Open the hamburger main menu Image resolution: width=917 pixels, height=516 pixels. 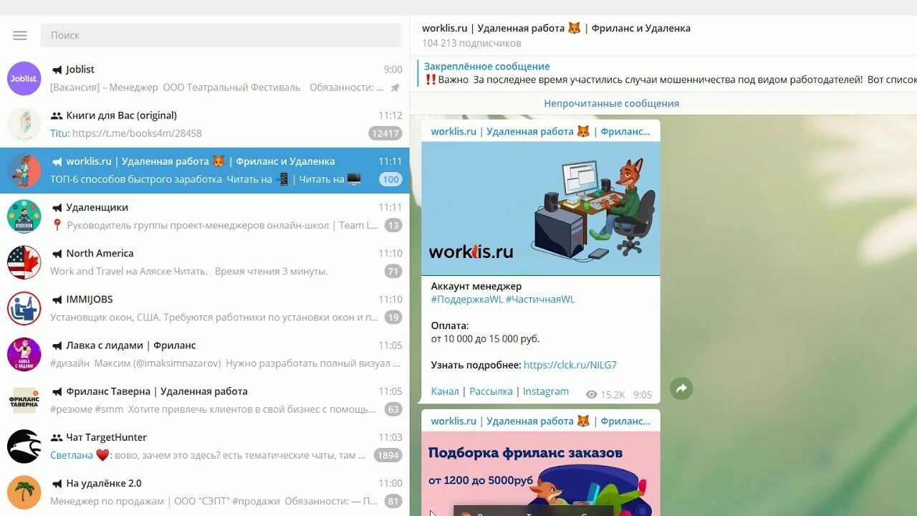pos(20,35)
